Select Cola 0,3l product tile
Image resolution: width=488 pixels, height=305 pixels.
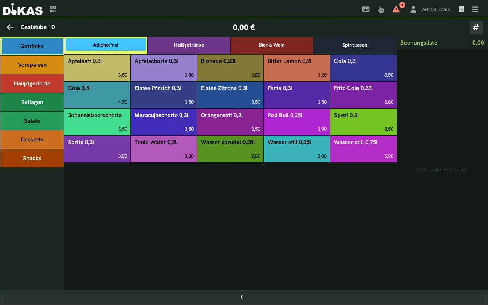(363, 68)
